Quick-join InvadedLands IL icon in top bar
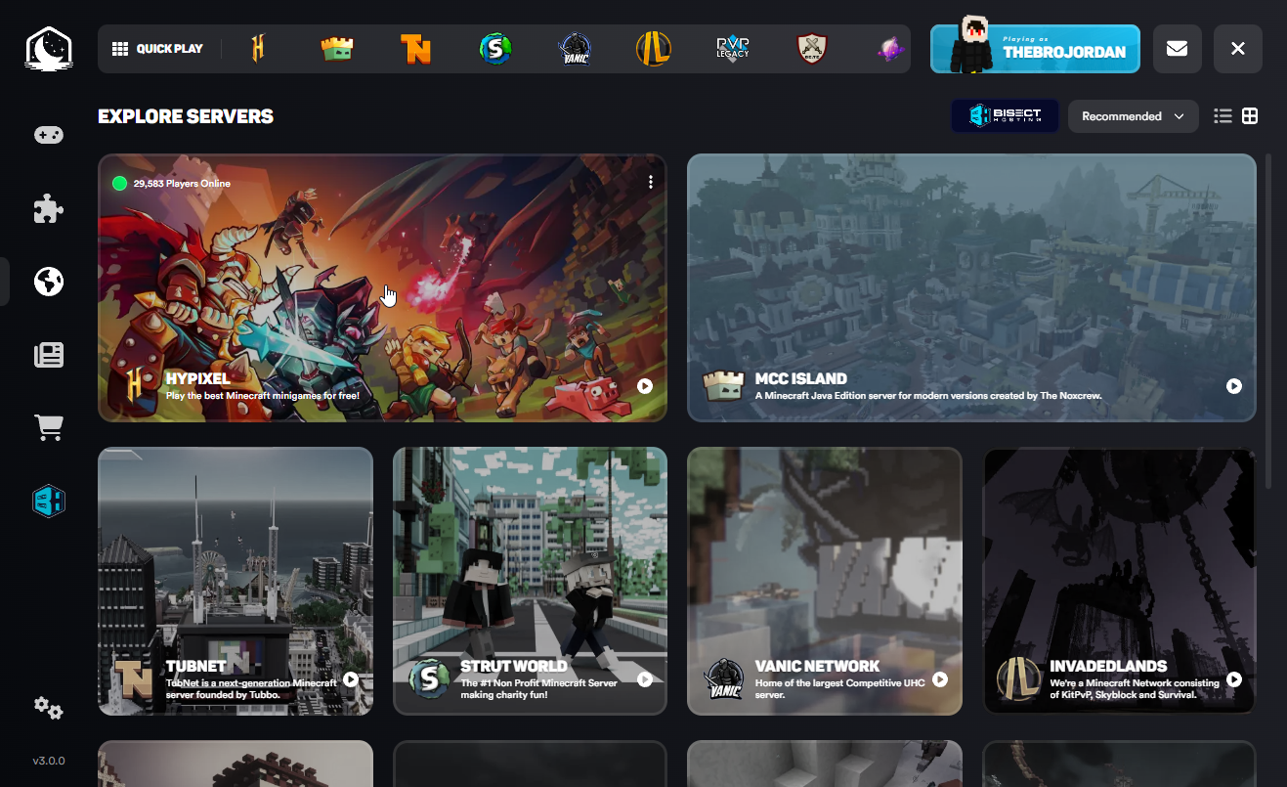Screen dimensions: 1287x787 tap(653, 49)
